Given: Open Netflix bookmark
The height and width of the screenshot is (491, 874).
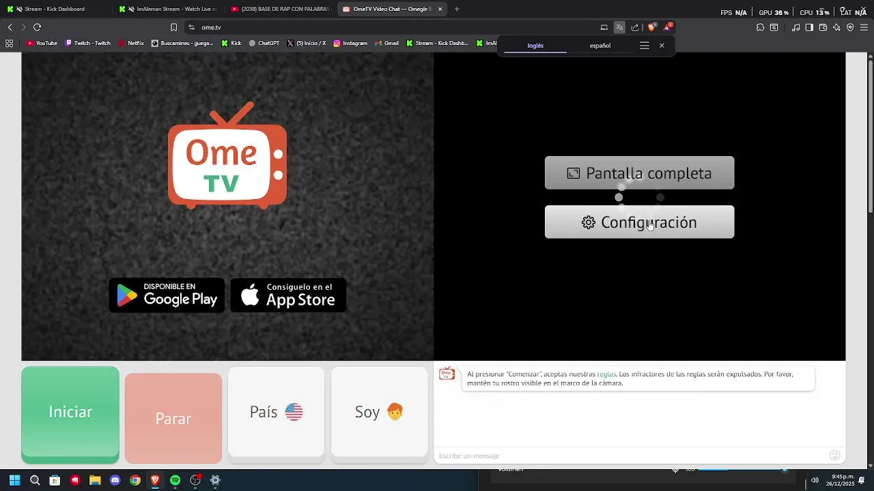Looking at the screenshot, I should 131,43.
